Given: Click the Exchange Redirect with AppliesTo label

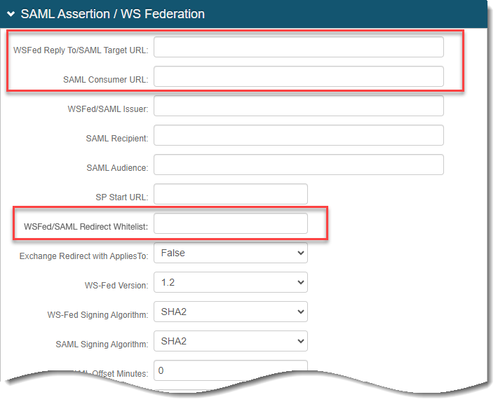Looking at the screenshot, I should [x=83, y=256].
